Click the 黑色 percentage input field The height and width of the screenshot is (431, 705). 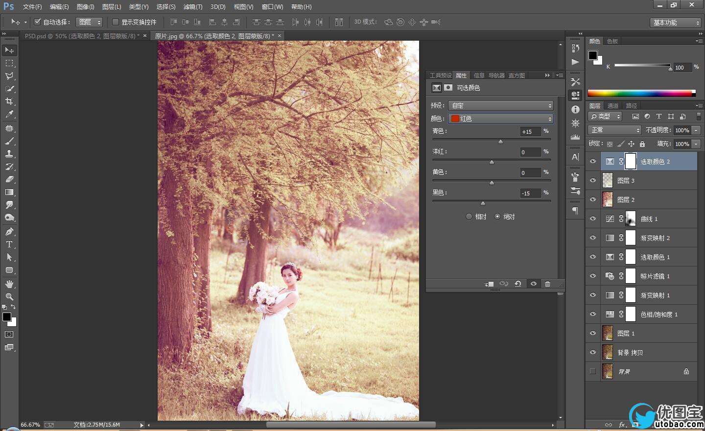tap(530, 193)
